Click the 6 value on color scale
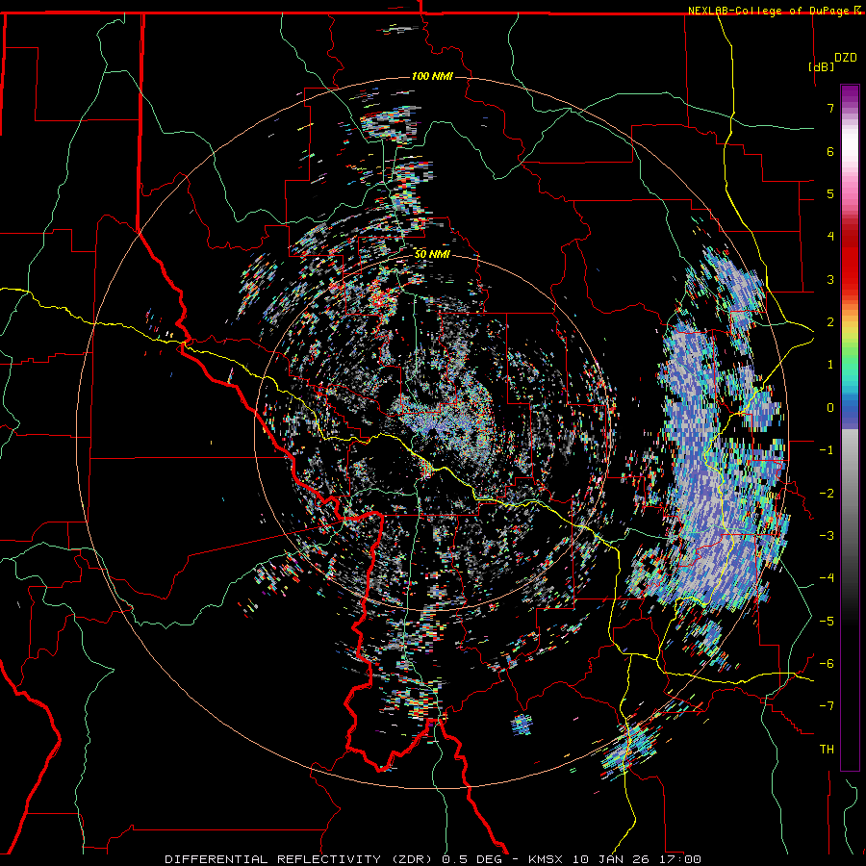This screenshot has width=866, height=866. tap(830, 151)
